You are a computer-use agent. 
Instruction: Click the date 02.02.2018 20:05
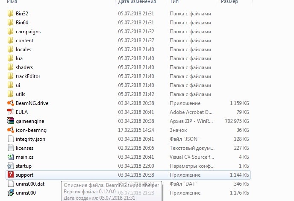136,148
